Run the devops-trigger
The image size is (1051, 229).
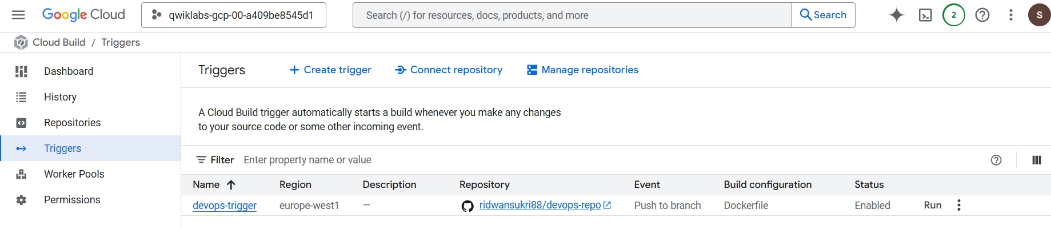[x=933, y=205]
